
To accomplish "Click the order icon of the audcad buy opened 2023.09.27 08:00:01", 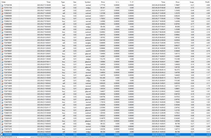I will point(2,16).
